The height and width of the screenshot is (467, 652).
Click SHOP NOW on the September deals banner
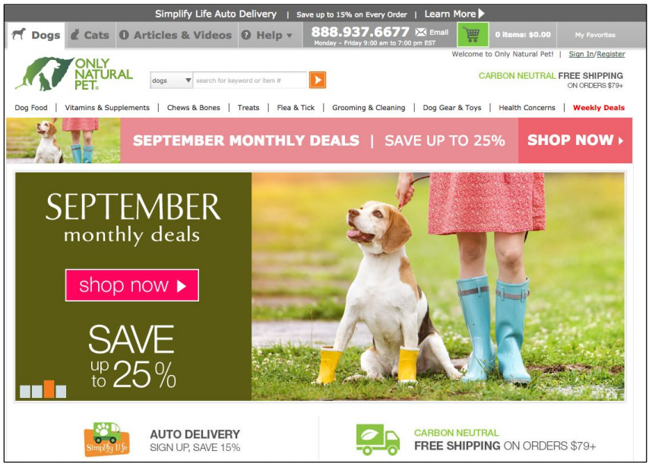click(575, 140)
